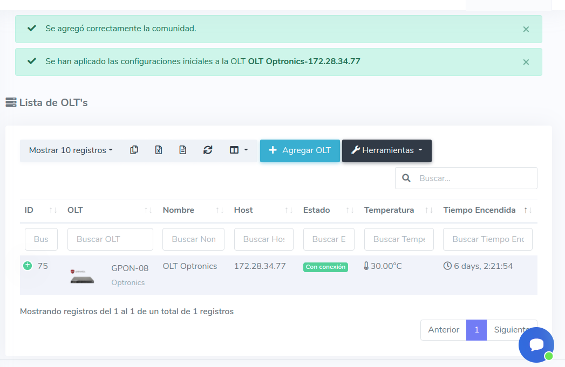Click the CSV file export icon
The width and height of the screenshot is (565, 367).
click(x=183, y=150)
